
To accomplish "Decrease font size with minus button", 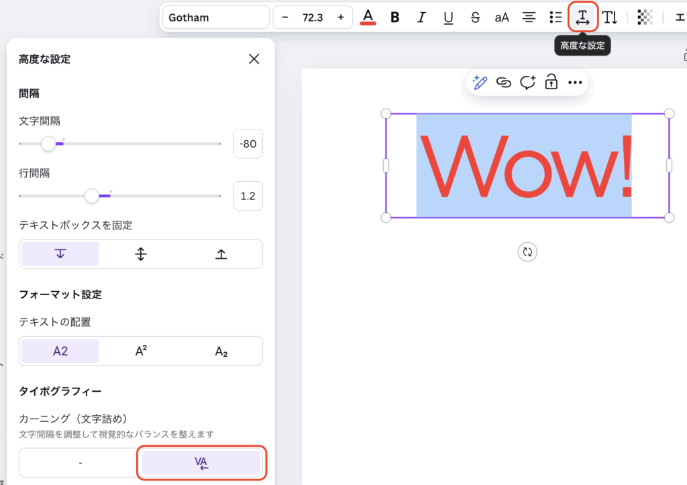I will pos(285,17).
